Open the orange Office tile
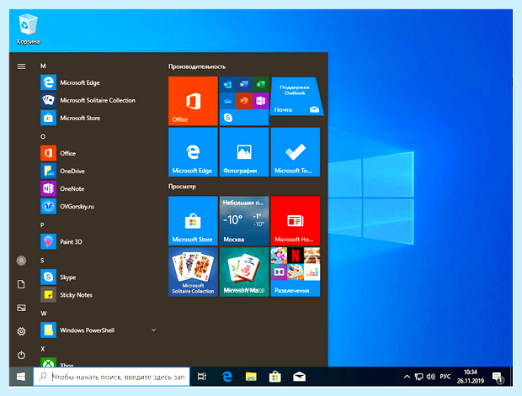Image resolution: width=522 pixels, height=396 pixels. coord(193,101)
